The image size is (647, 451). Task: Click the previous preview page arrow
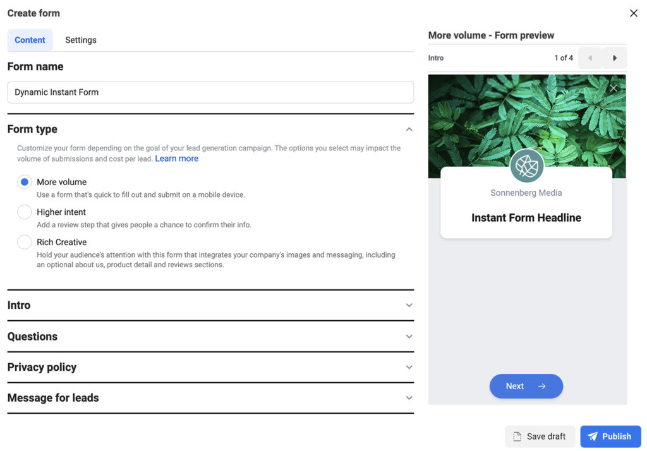click(590, 57)
